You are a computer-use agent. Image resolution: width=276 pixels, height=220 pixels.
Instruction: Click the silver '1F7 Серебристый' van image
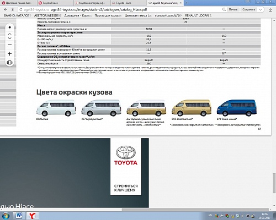click(x=101, y=108)
